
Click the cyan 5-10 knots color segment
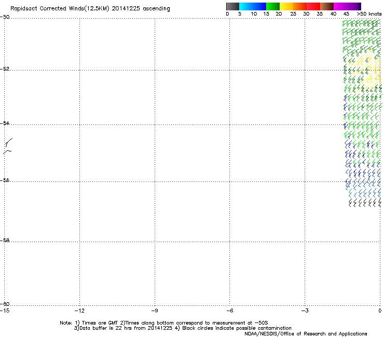(246, 6)
